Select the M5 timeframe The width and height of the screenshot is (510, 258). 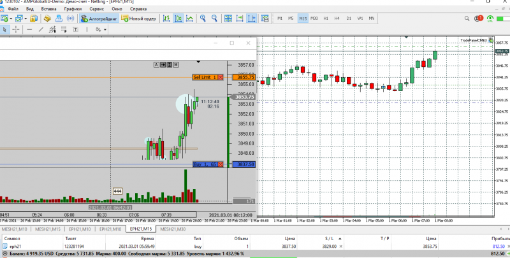tap(291, 18)
